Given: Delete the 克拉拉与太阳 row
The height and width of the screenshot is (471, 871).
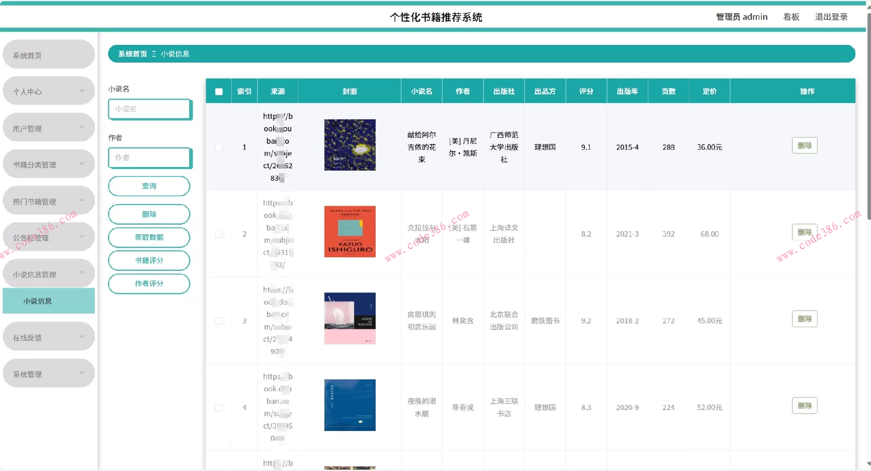Looking at the screenshot, I should pos(804,232).
